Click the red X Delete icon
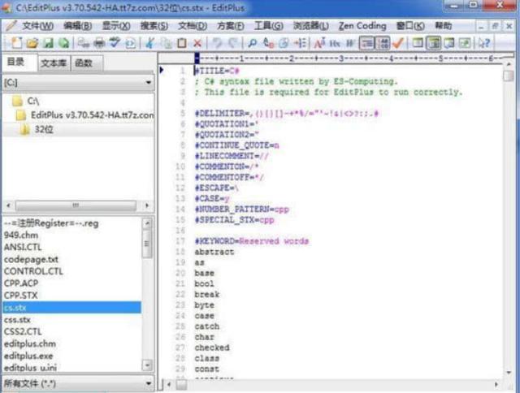Screen dimensions: 520x393 coord(198,43)
